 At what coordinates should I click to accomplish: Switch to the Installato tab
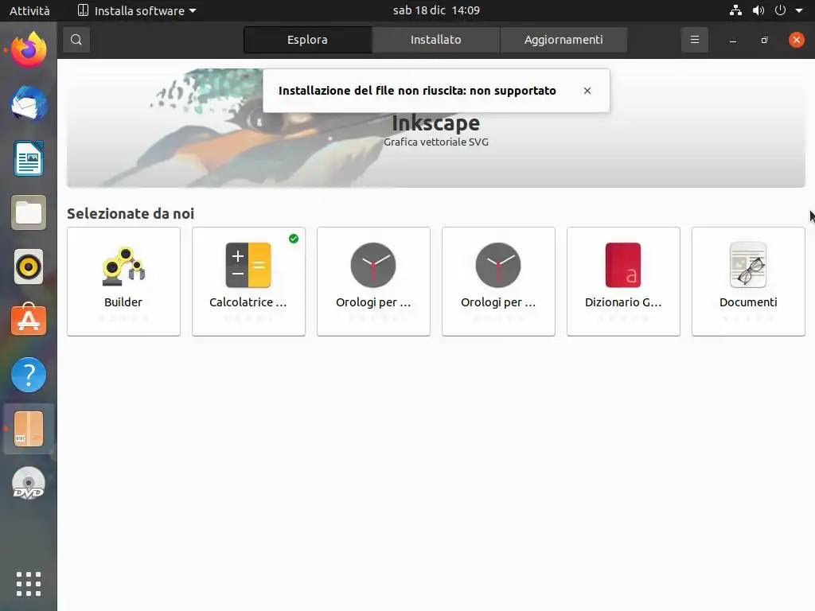435,40
